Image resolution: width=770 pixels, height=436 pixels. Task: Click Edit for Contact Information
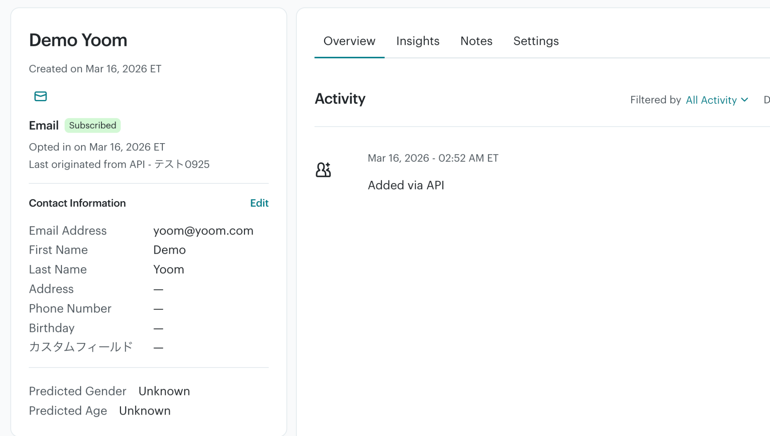pos(259,203)
